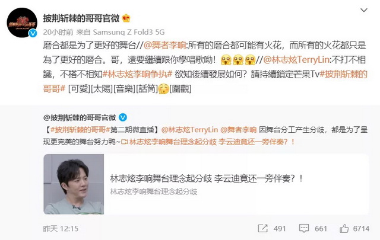Click the 昨天 12:15 timestamp

[x=61, y=229]
